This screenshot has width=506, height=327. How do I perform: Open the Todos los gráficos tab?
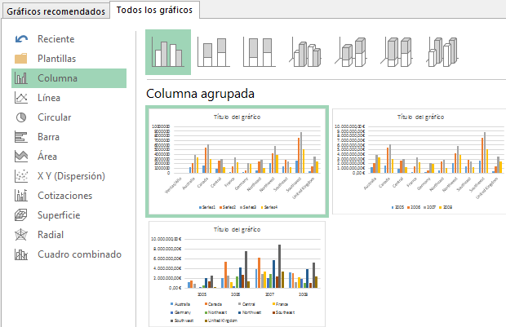click(155, 11)
